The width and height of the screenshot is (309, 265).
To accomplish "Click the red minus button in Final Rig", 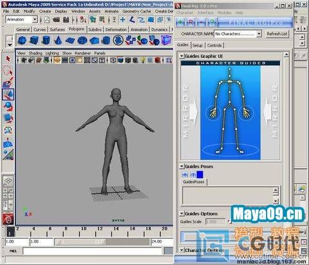I will [x=201, y=23].
